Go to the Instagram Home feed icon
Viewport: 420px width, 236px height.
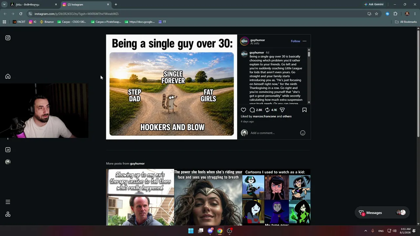[8, 76]
